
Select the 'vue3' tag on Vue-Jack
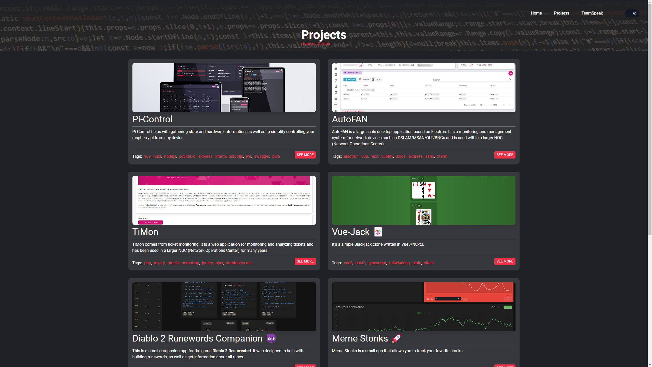click(348, 263)
